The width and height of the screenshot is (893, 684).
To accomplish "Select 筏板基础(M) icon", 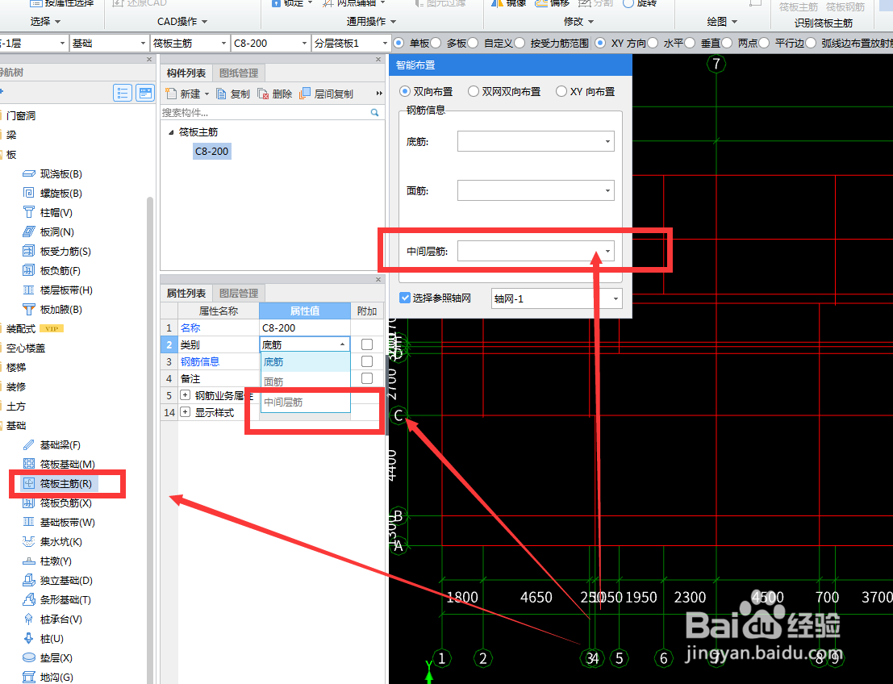I will click(x=28, y=464).
